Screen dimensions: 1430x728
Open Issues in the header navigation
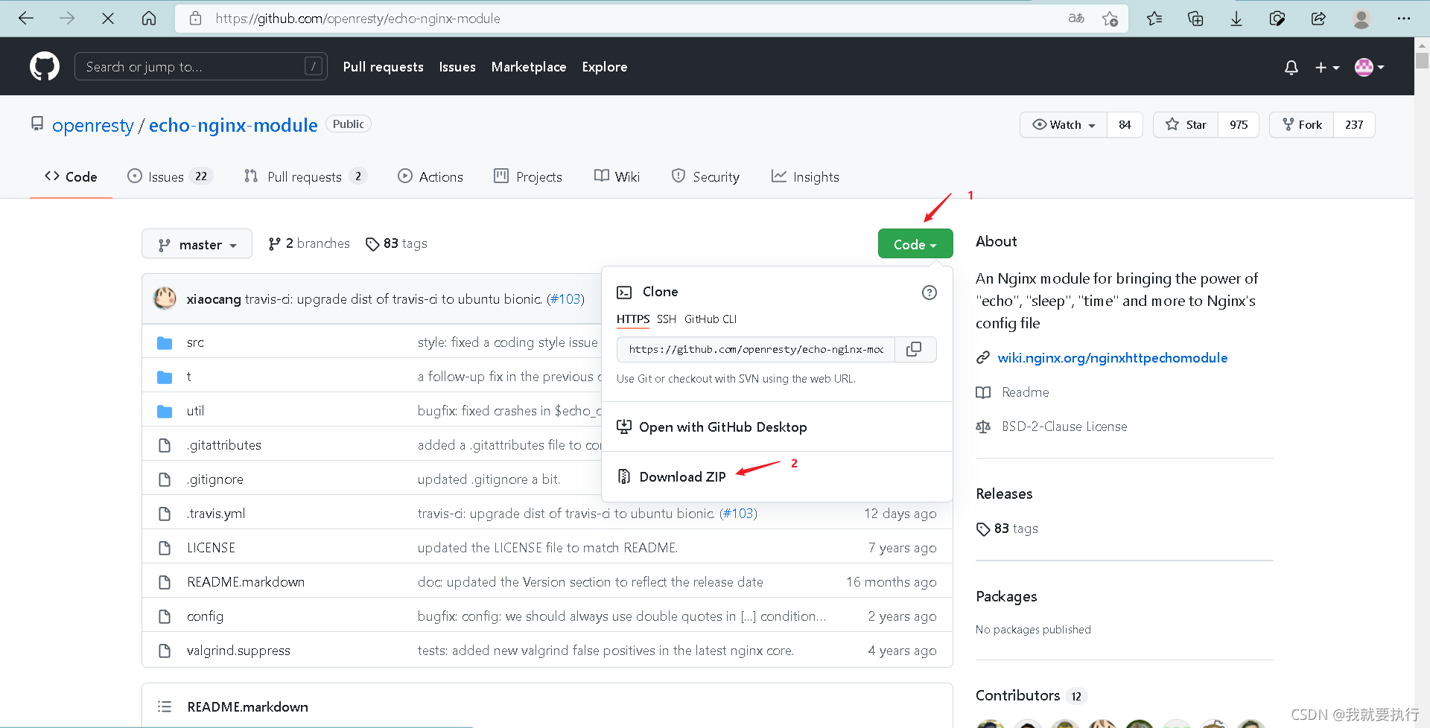(x=457, y=67)
